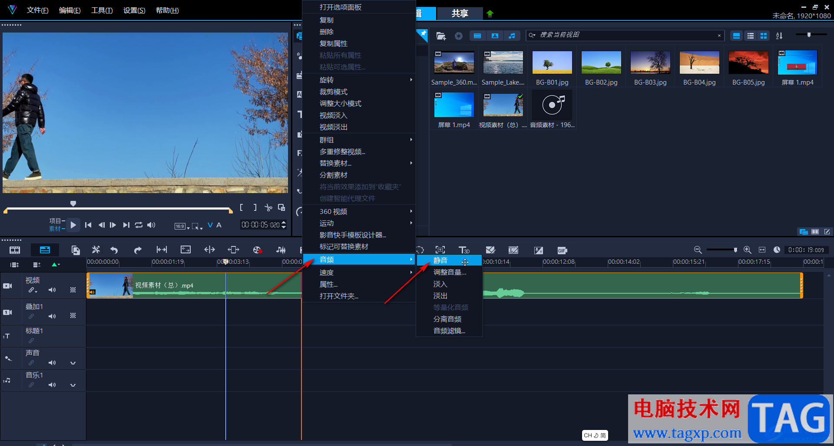
Task: Choose 分割素材 from the context menu
Action: 359,175
